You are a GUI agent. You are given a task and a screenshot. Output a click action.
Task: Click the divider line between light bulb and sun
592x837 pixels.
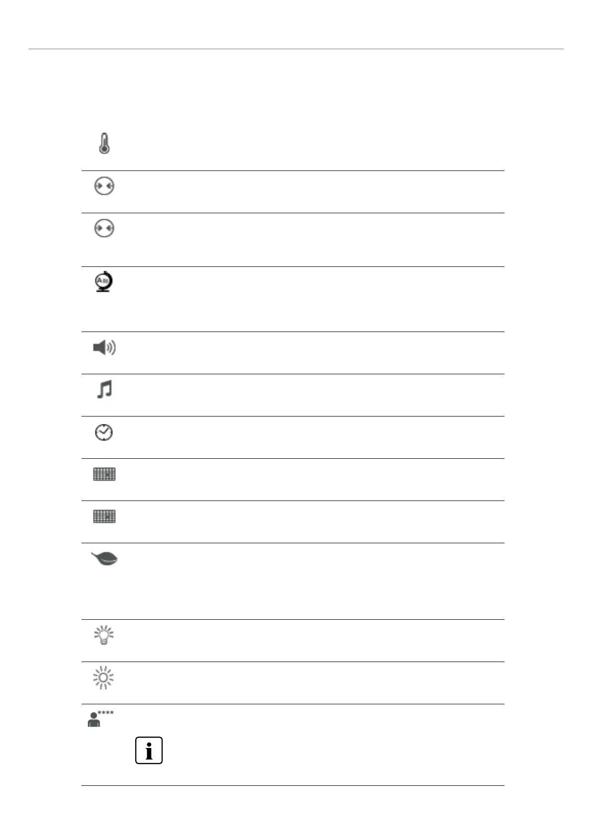point(293,662)
